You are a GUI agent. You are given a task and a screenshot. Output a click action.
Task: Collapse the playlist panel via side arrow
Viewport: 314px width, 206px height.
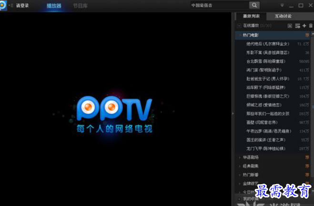(233, 113)
